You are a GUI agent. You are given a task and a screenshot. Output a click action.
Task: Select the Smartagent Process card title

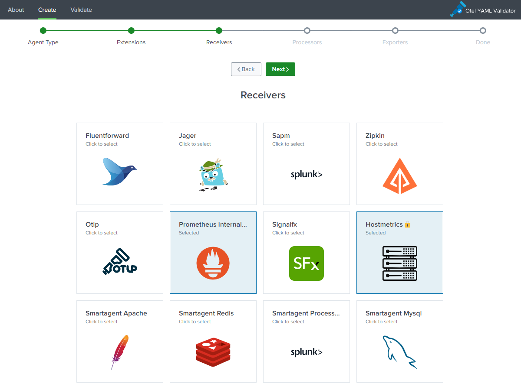306,313
